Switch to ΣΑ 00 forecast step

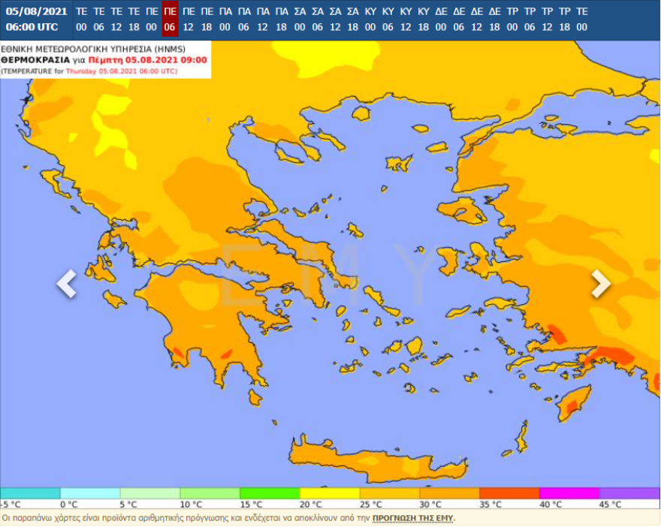click(x=300, y=20)
